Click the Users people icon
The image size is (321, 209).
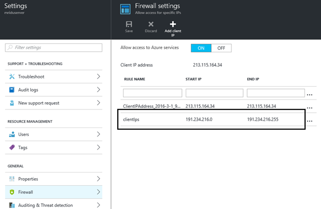(12, 134)
